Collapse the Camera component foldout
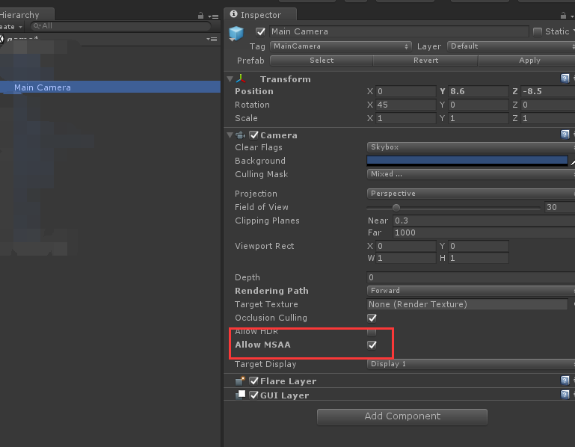This screenshot has height=447, width=575. tap(230, 135)
